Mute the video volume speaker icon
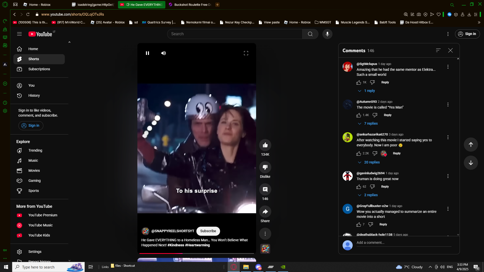Screen dimensions: 484x272 point(164,53)
